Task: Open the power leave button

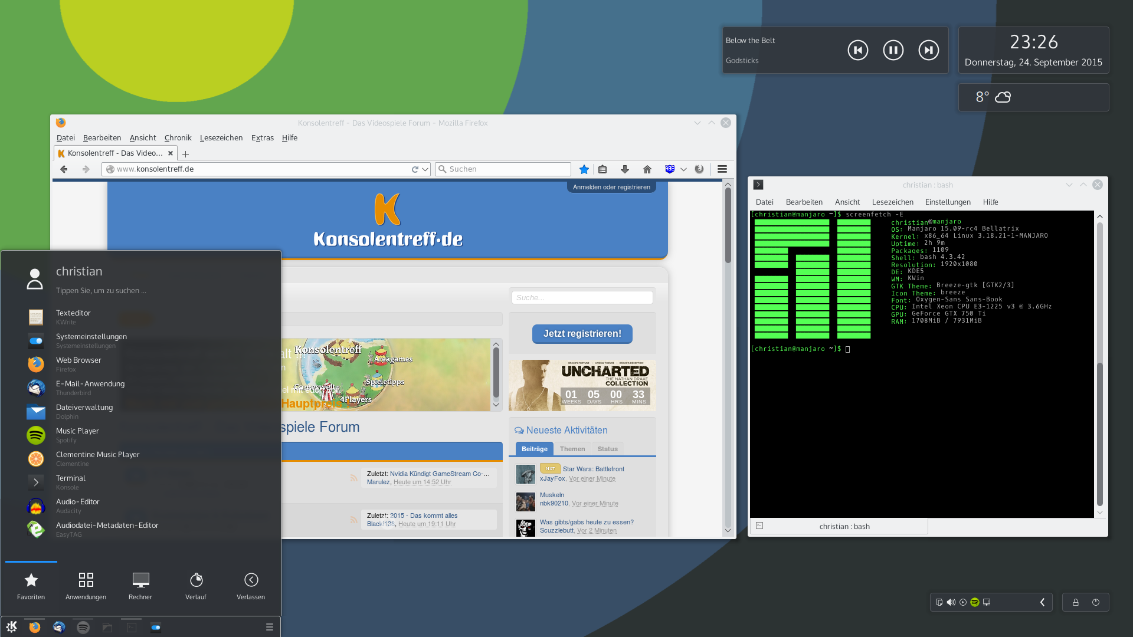Action: (x=1096, y=602)
